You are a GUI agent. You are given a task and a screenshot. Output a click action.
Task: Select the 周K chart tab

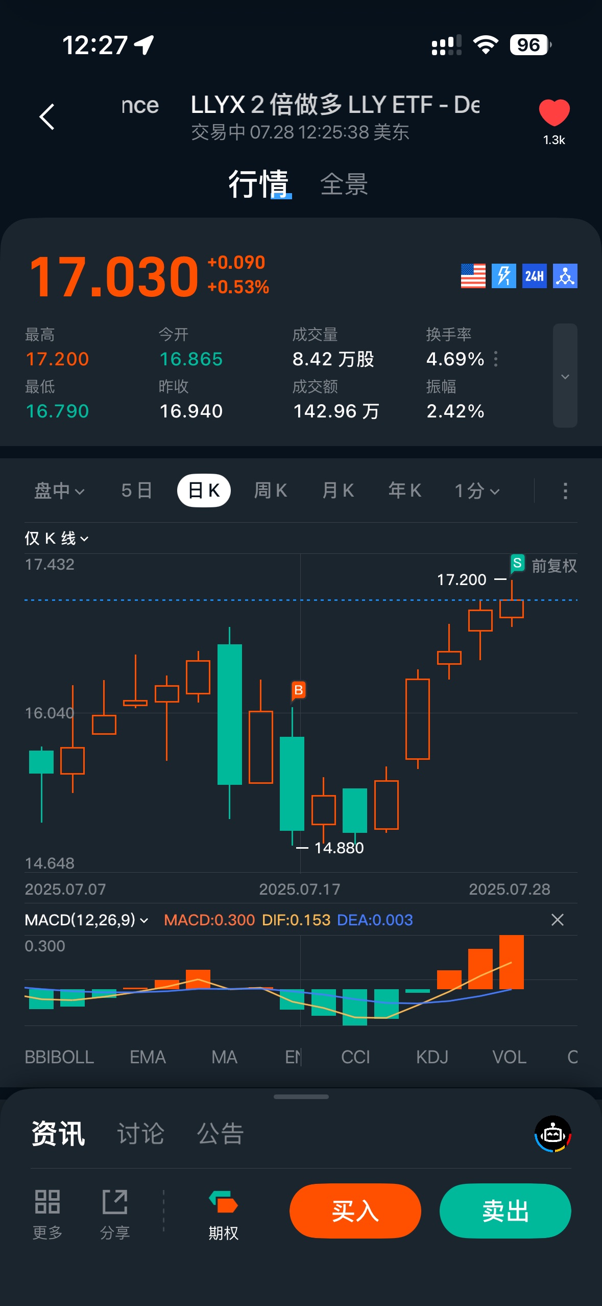(270, 491)
